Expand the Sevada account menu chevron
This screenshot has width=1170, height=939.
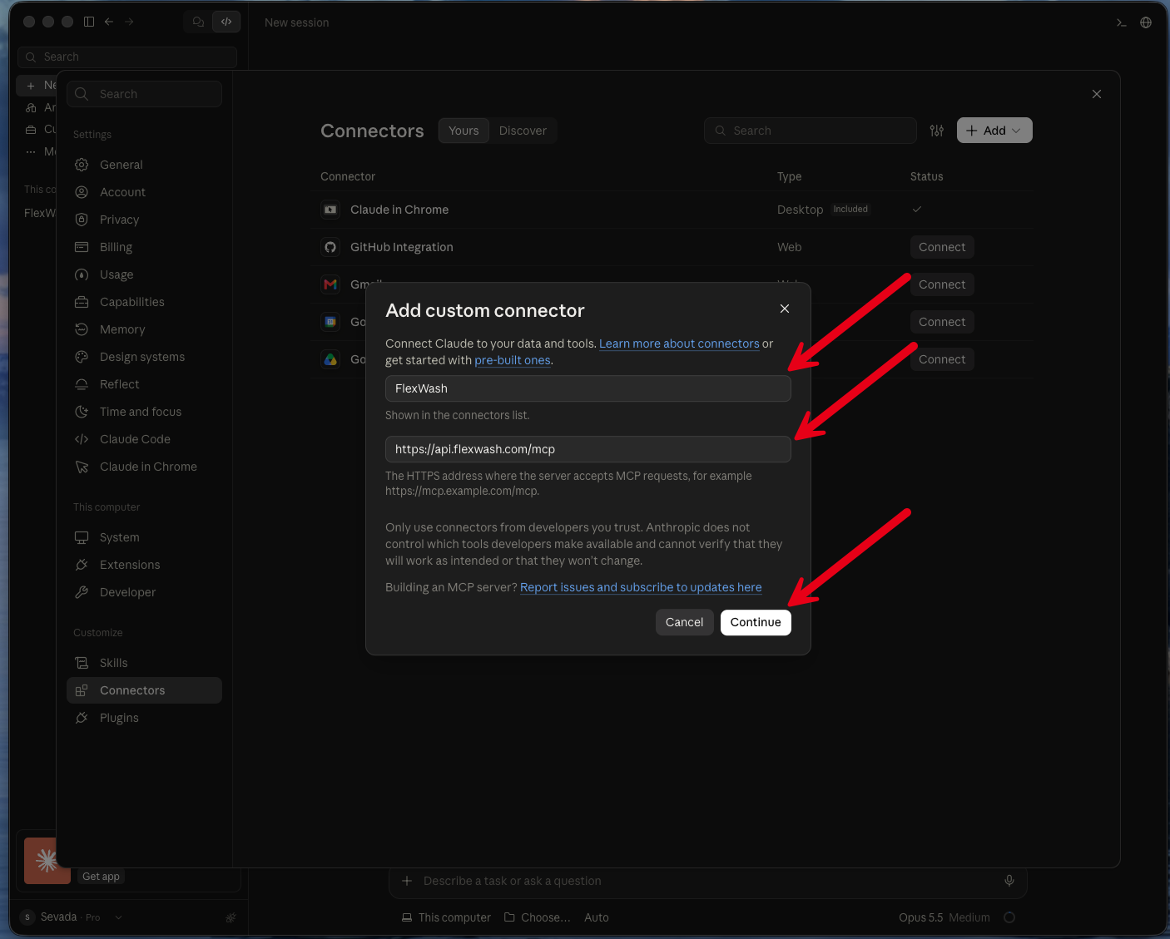point(118,917)
